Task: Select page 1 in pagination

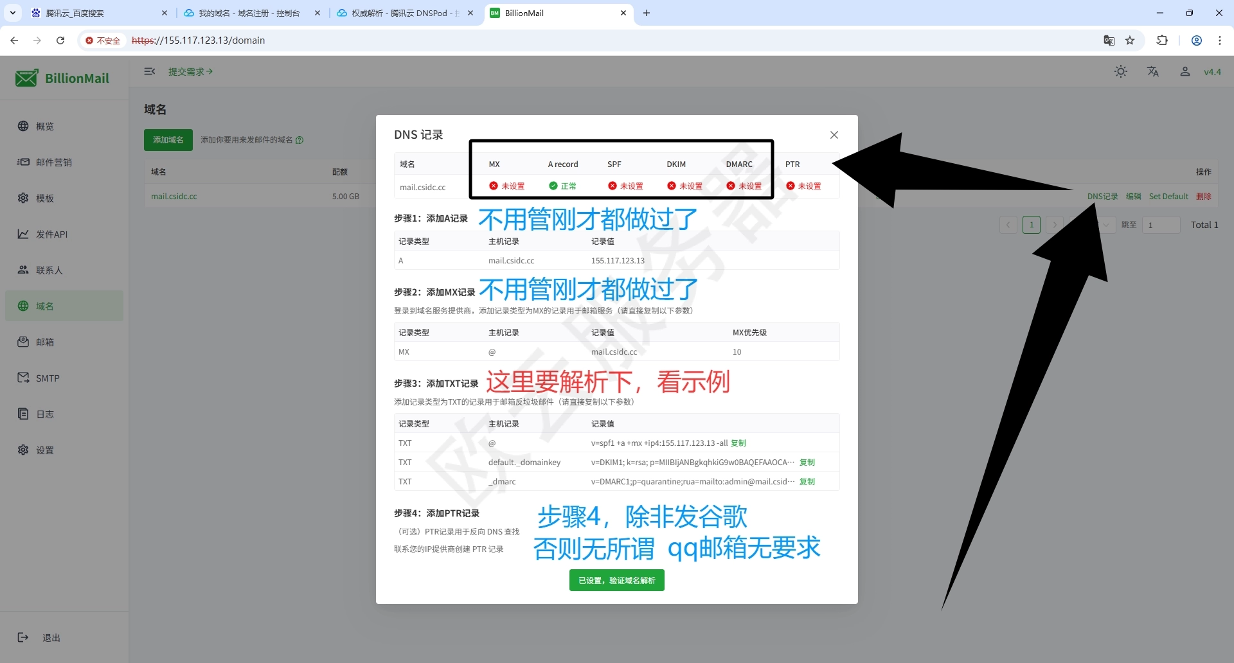Action: point(1032,225)
